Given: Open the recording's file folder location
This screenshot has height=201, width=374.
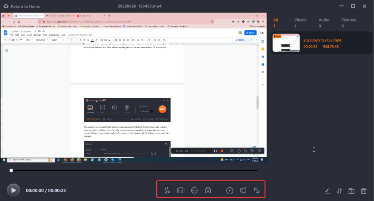Looking at the screenshot, I should point(351,191).
